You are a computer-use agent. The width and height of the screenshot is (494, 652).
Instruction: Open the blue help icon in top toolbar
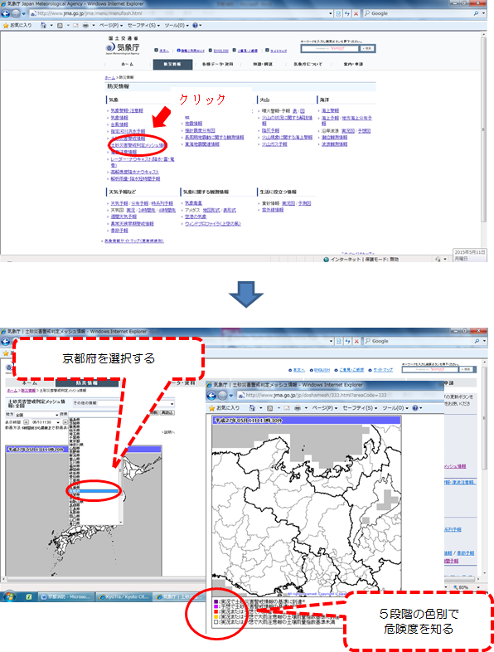click(x=196, y=26)
